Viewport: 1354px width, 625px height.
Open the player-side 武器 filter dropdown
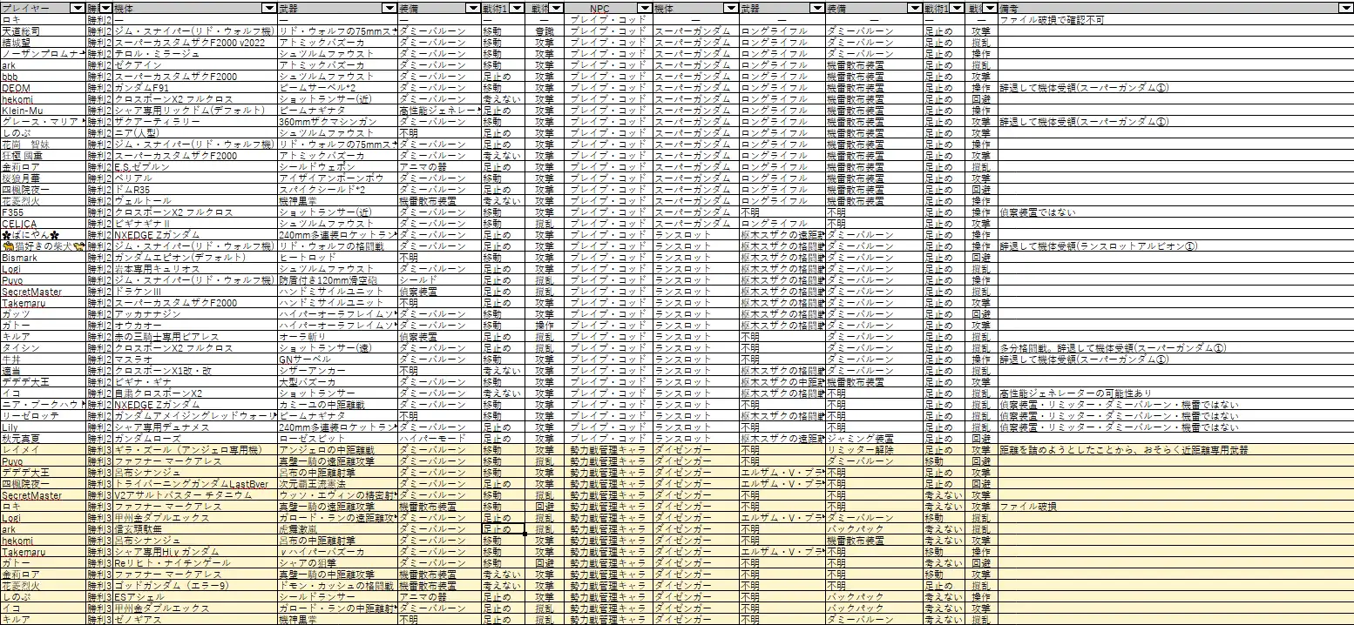click(x=389, y=7)
